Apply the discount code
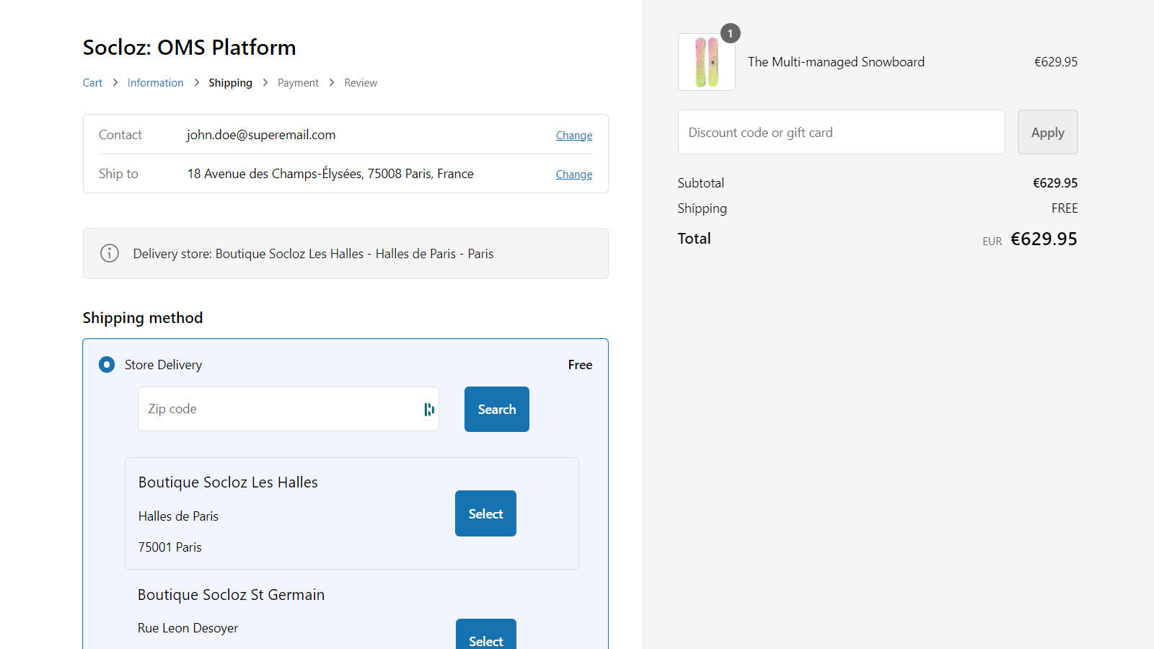 (x=1048, y=132)
